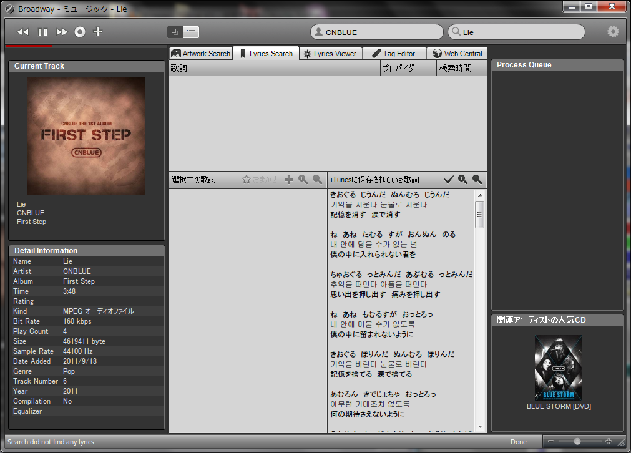Select the Kind row MPEG オーディオファイル

click(x=87, y=311)
